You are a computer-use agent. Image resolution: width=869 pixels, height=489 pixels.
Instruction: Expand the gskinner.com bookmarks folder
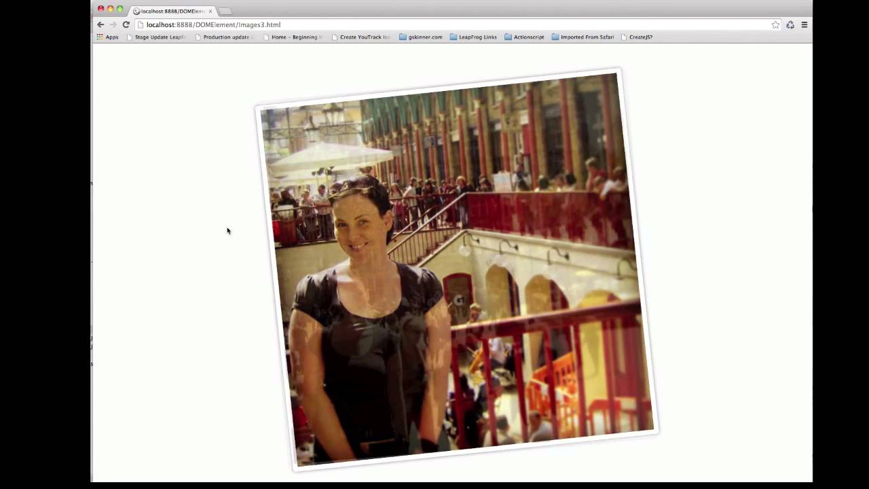[421, 37]
